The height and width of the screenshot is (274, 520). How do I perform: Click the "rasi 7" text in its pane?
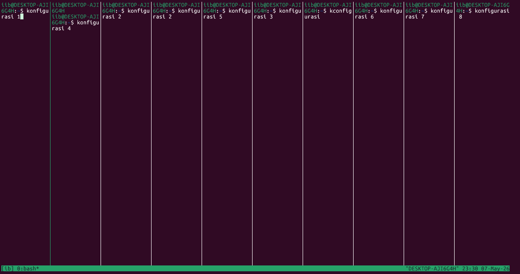point(414,17)
